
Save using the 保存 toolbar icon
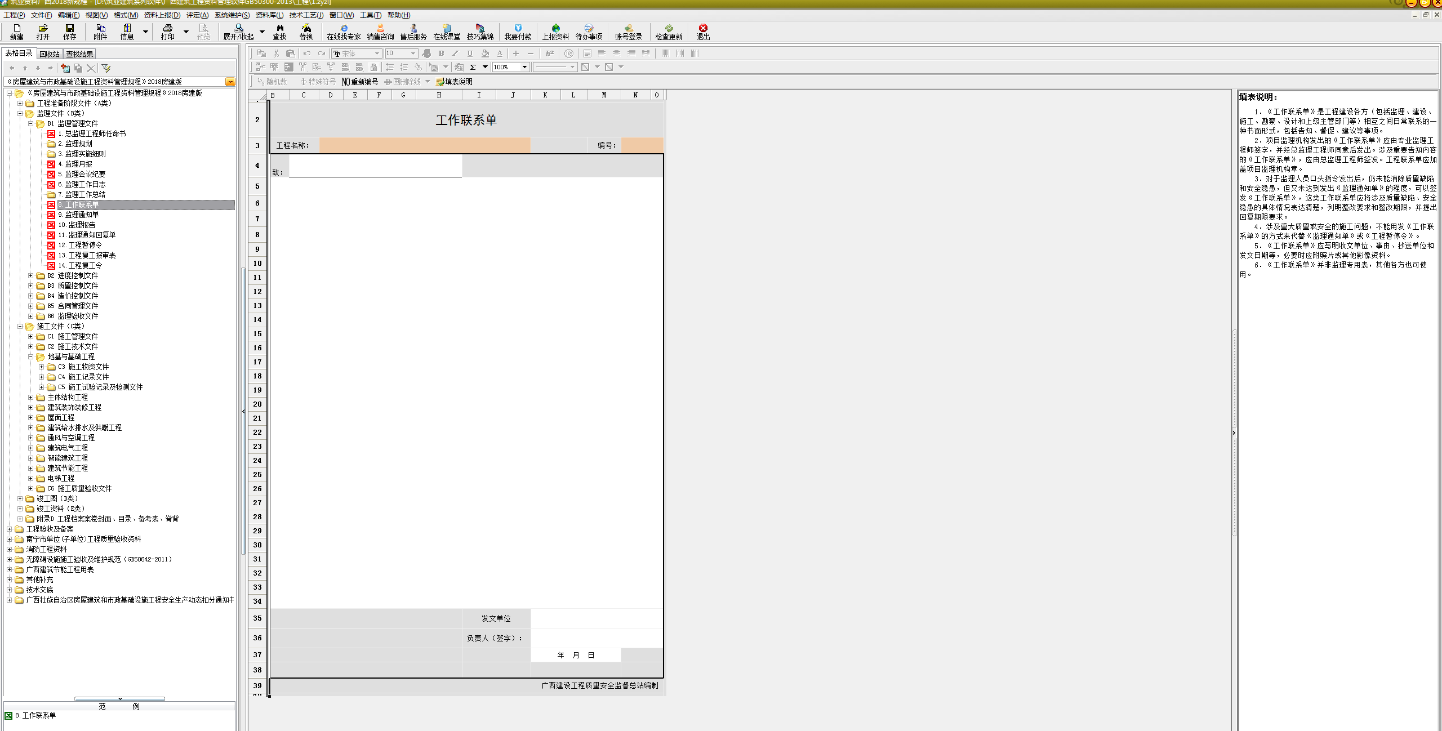[69, 32]
